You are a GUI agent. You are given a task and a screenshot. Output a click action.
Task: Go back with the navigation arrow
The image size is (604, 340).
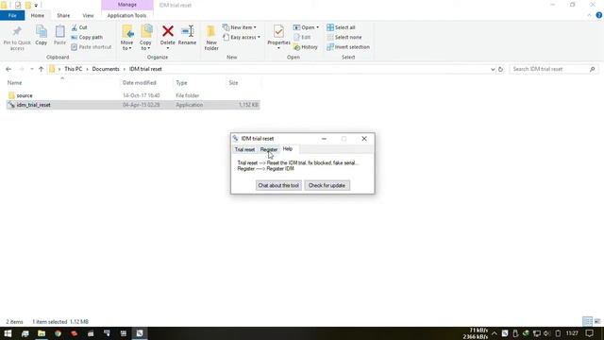pyautogui.click(x=8, y=69)
